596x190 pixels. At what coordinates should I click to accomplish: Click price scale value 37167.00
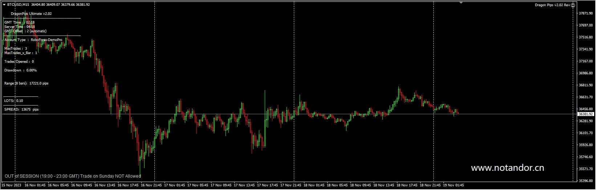(x=586, y=61)
